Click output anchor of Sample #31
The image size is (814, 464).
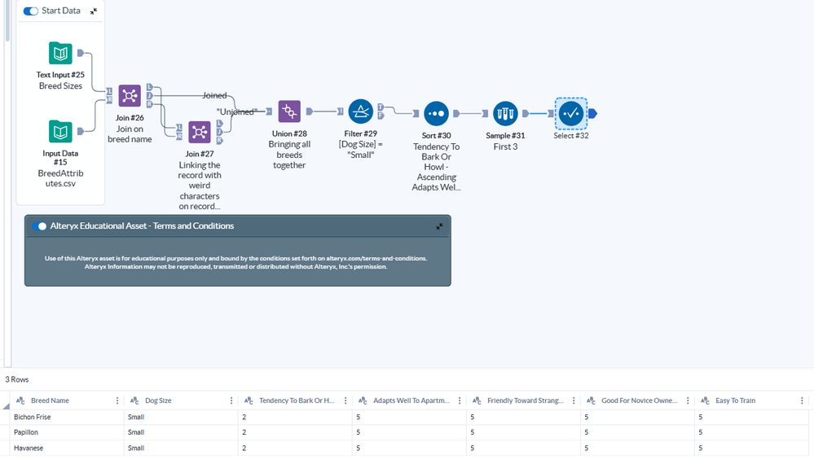(526, 113)
